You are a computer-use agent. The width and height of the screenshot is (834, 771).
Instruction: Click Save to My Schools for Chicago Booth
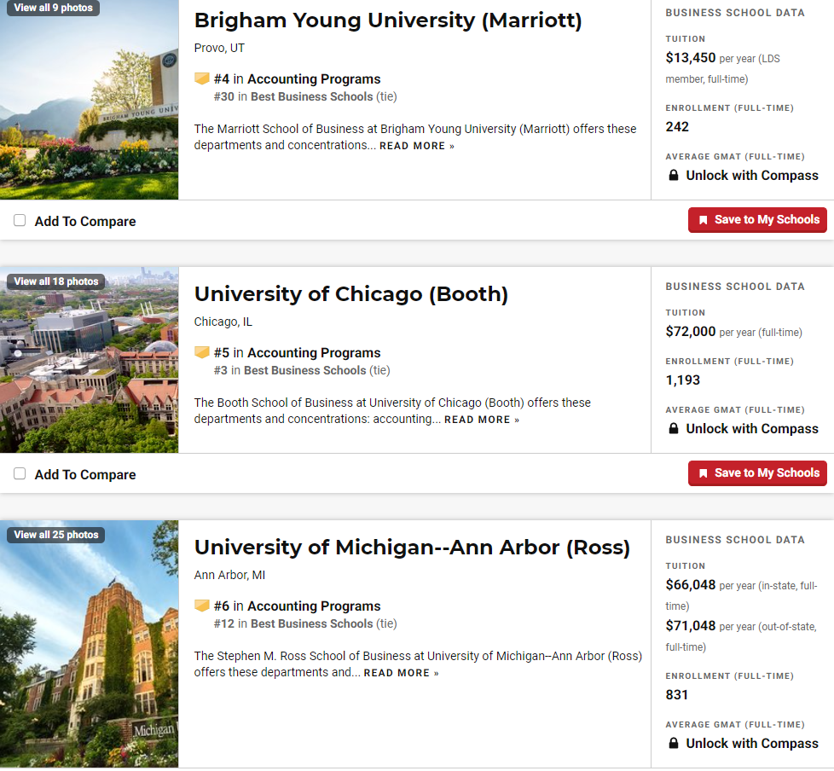point(757,473)
